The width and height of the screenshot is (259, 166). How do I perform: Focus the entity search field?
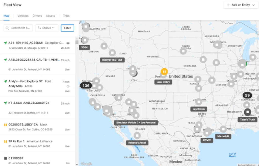coord(18,28)
